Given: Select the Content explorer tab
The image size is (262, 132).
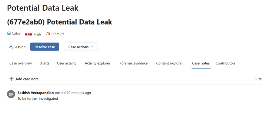Looking at the screenshot, I should pos(170,63).
